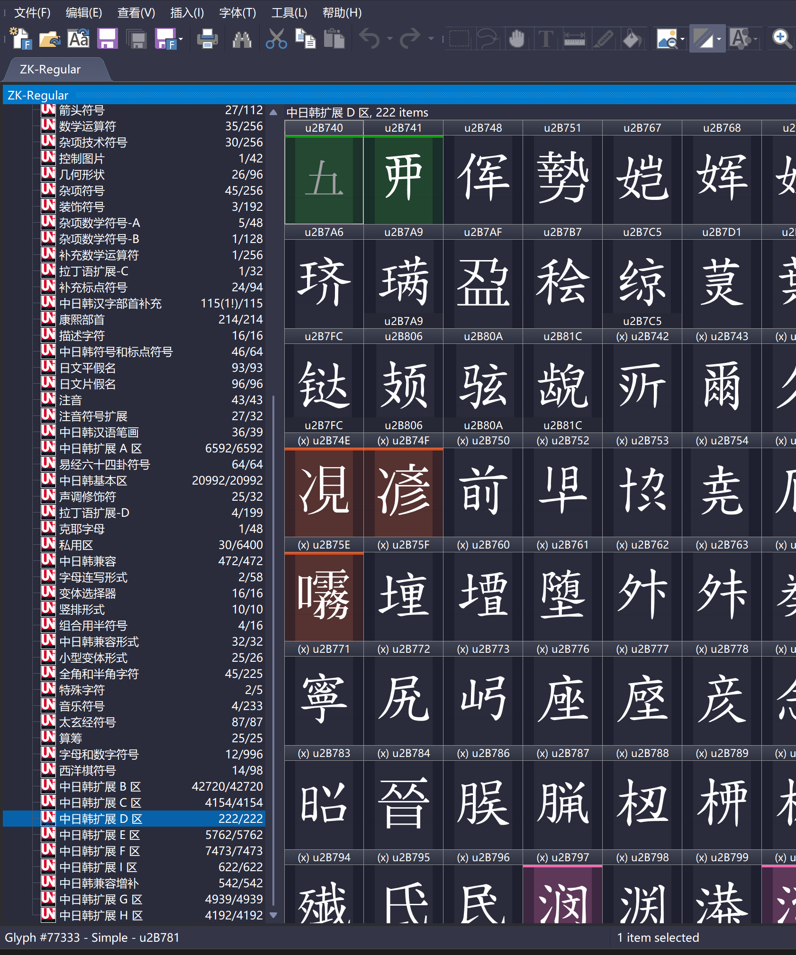Viewport: 796px width, 955px height.
Task: Select the u2B741 glyph cell
Action: tap(403, 180)
